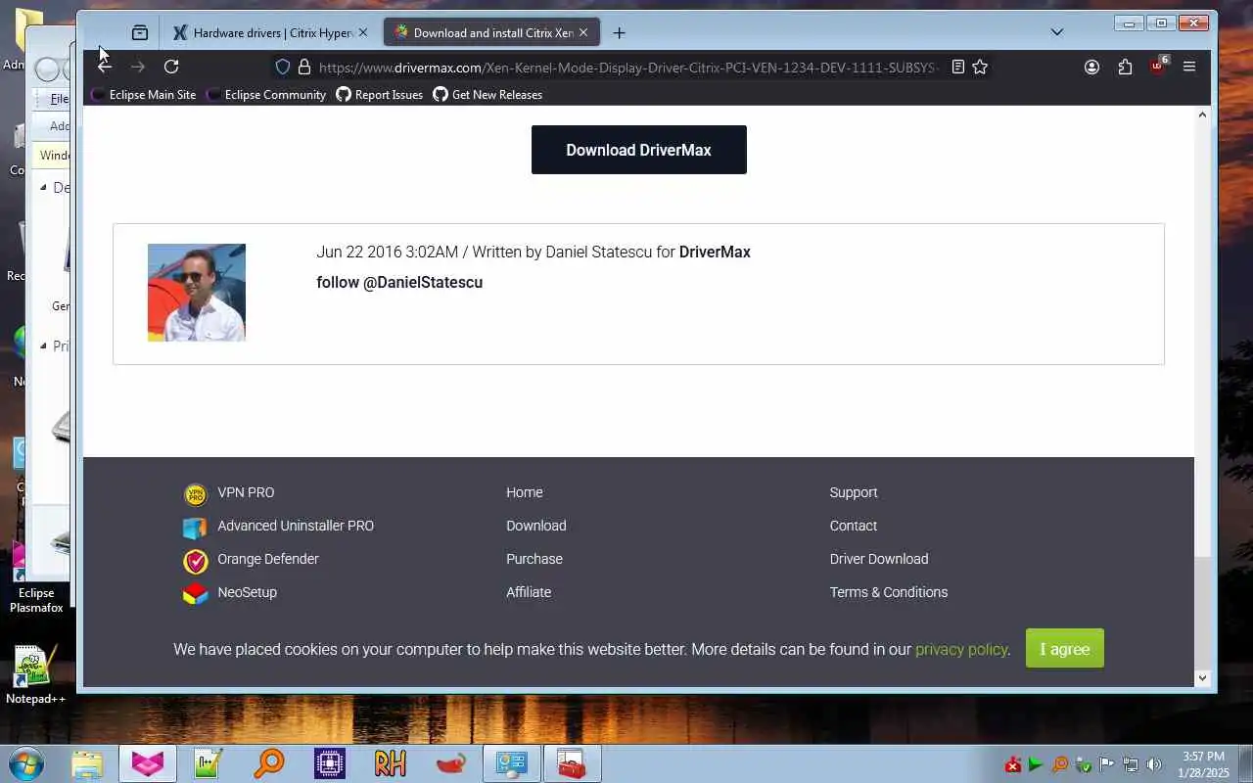Reload the current DriverMax page
This screenshot has width=1253, height=783.
171,67
